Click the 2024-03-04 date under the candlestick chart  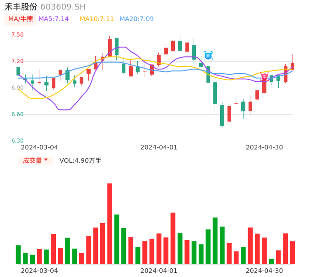click(39, 147)
